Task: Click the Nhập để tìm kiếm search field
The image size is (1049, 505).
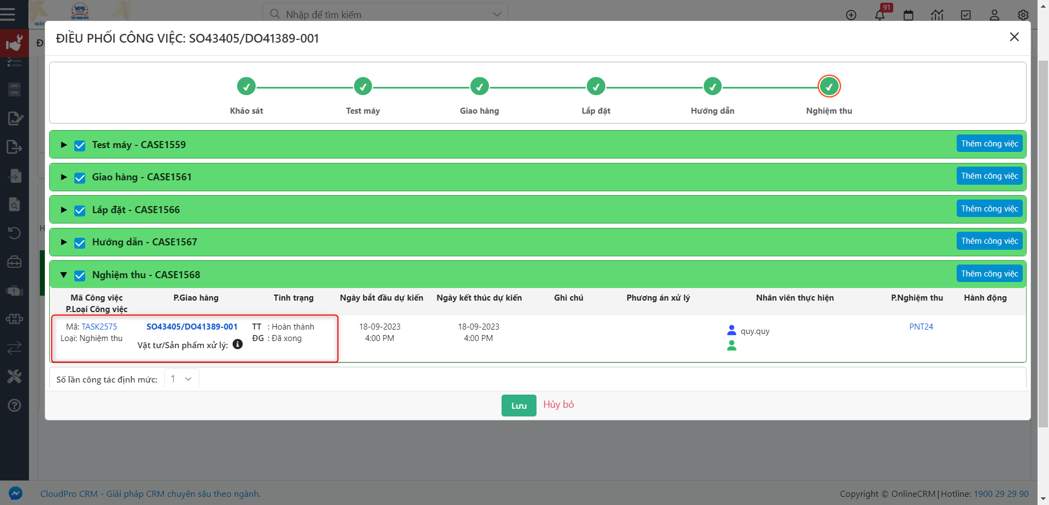Action: coord(385,15)
